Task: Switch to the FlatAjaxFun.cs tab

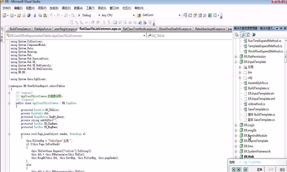Action: [x=43, y=29]
